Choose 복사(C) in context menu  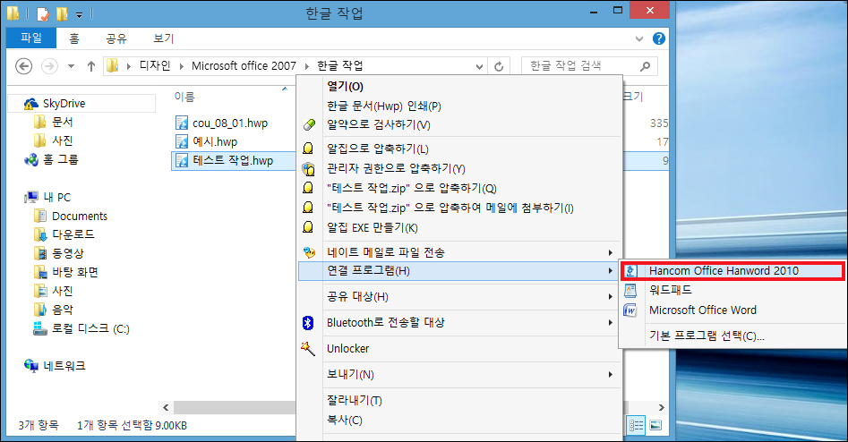click(345, 420)
